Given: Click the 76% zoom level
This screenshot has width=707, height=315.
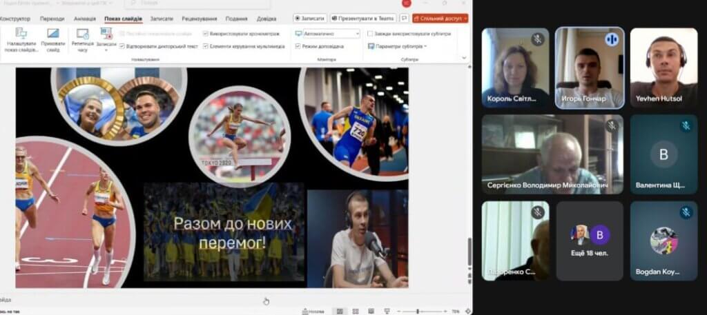Looking at the screenshot, I should [x=456, y=311].
